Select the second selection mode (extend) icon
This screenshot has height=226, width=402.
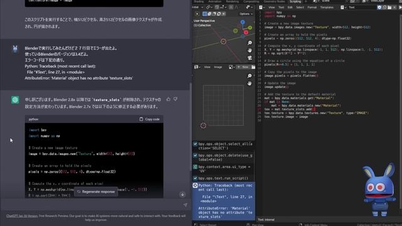[x=209, y=14]
